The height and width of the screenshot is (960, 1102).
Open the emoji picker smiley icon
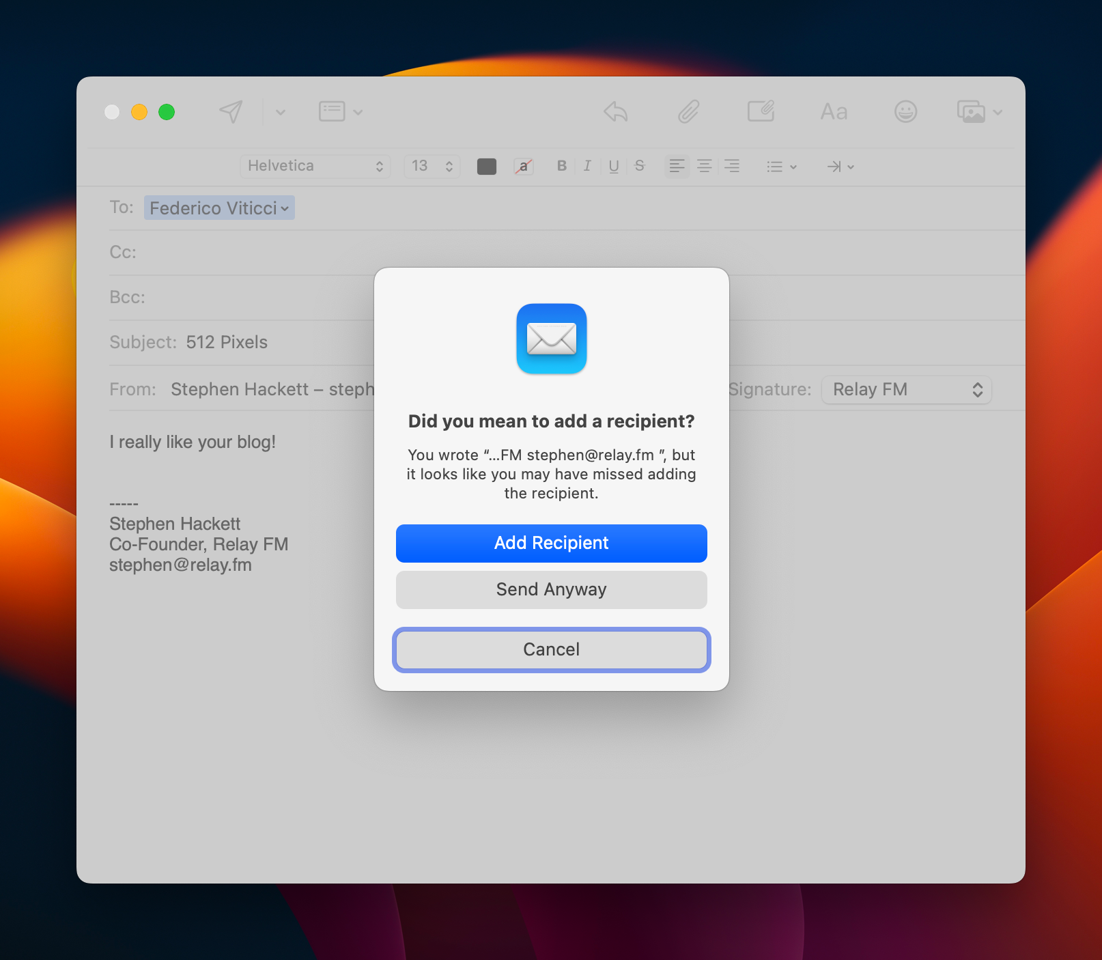pyautogui.click(x=905, y=111)
